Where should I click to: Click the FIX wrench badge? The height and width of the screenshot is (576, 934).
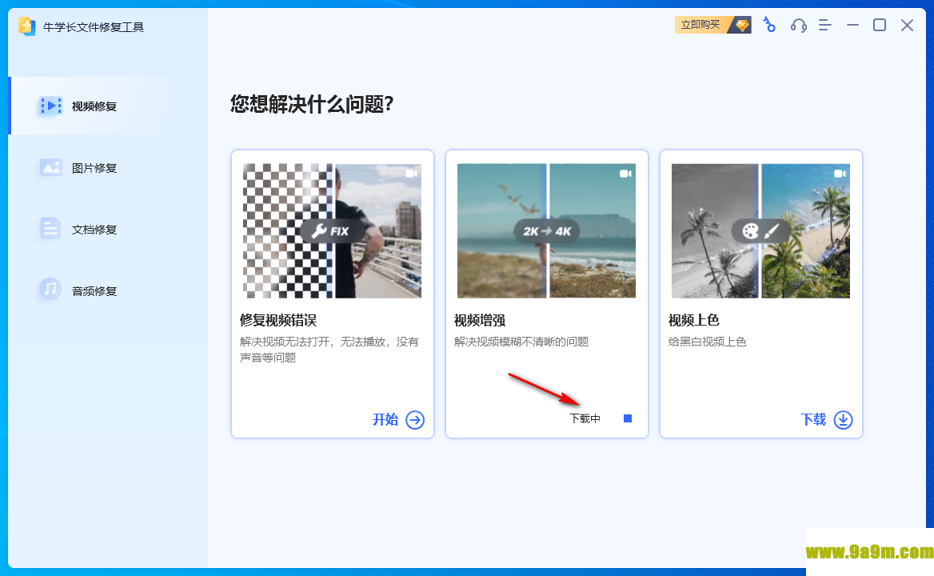[333, 231]
